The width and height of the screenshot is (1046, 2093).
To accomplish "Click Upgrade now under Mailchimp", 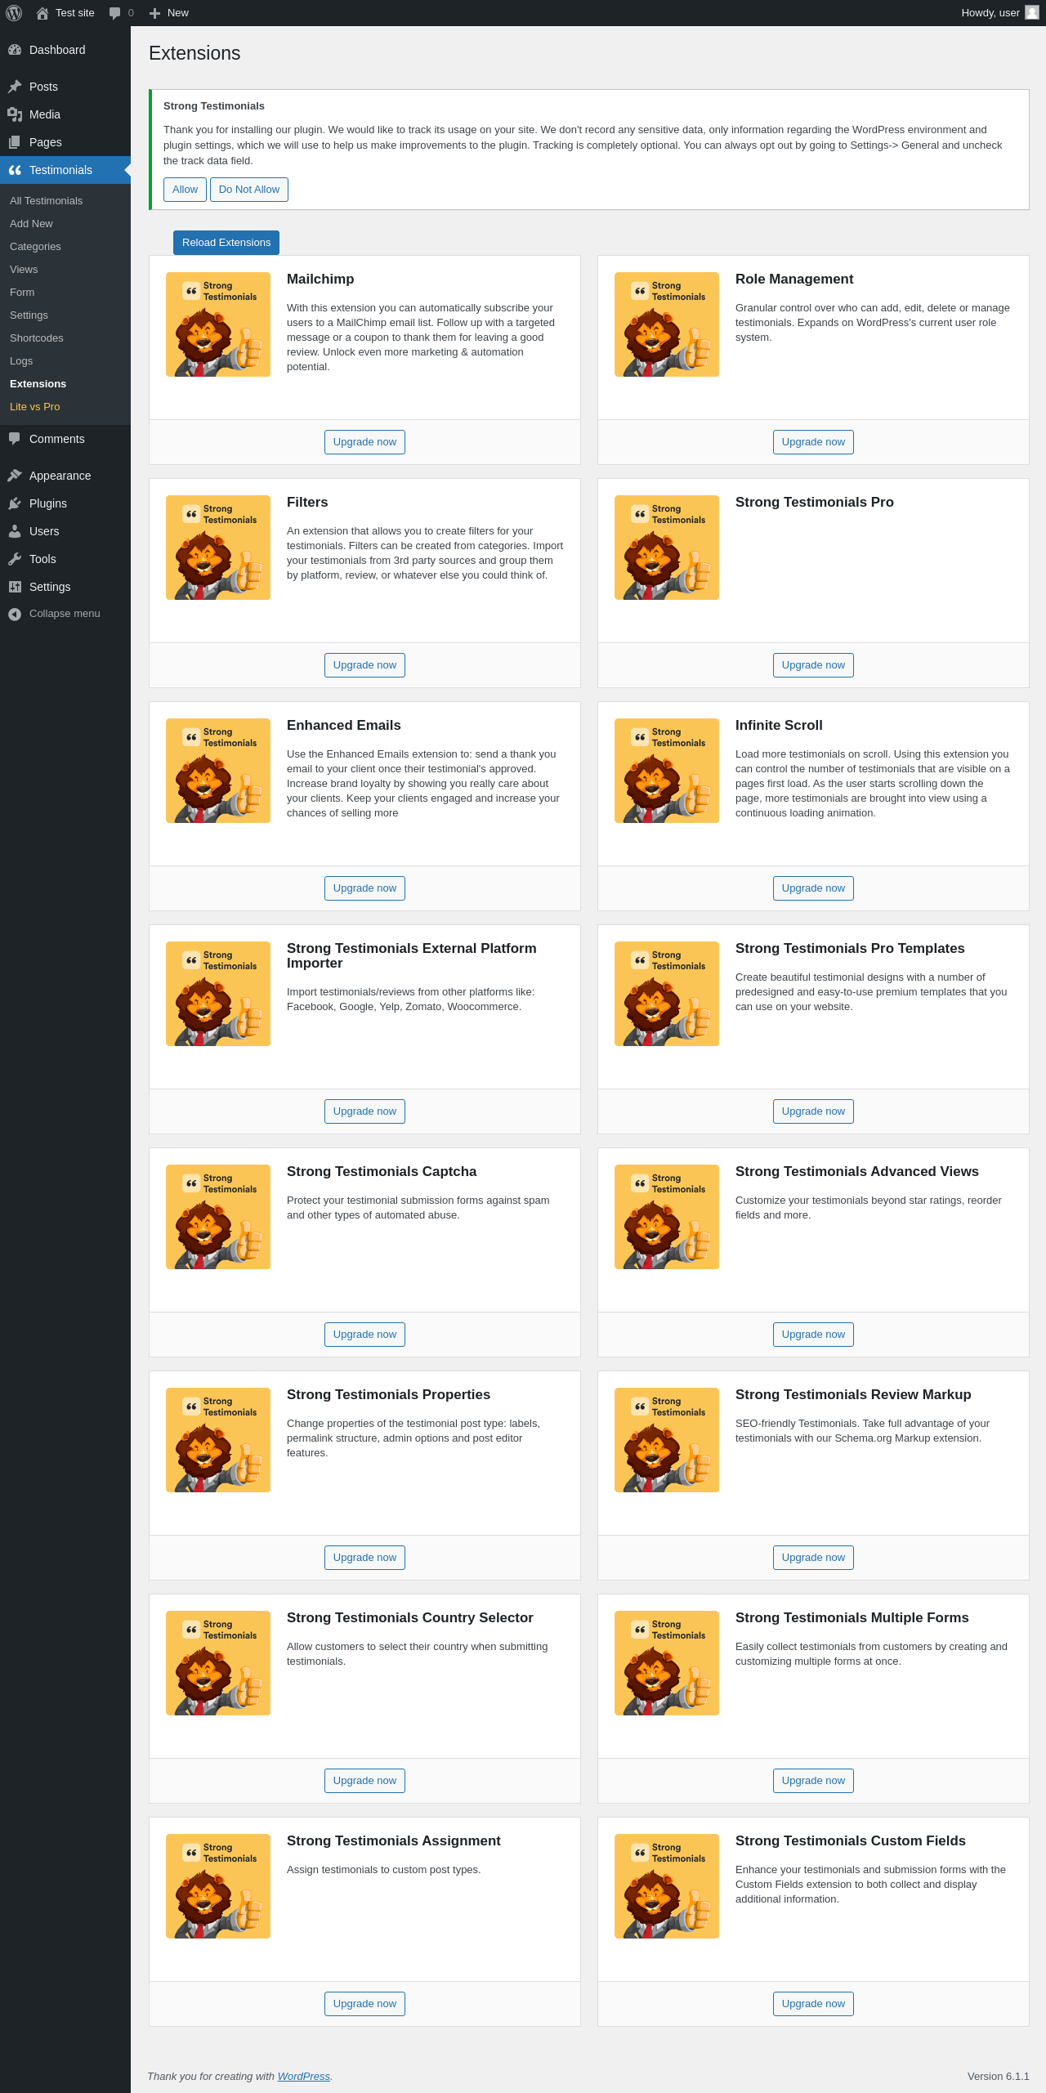I will coord(364,442).
